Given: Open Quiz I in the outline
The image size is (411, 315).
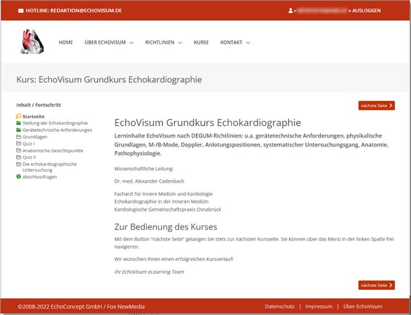Looking at the screenshot, I should pyautogui.click(x=28, y=143).
